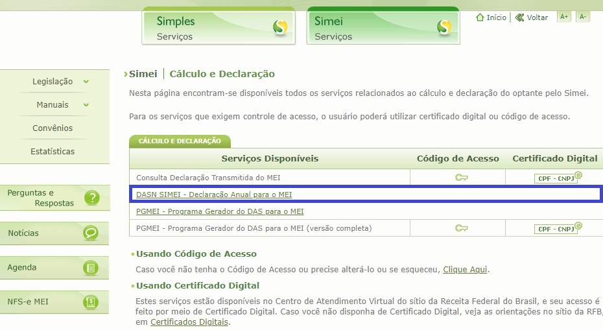The image size is (603, 330).
Task: Click PGMEI versão completa row text
Action: (x=254, y=228)
